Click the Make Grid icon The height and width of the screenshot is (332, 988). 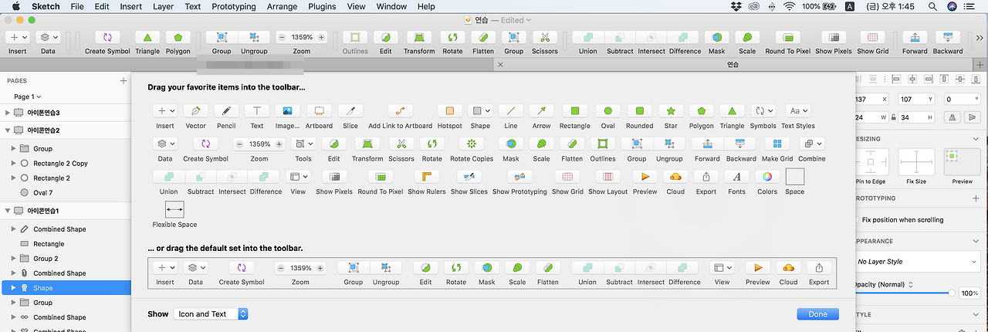tap(777, 144)
